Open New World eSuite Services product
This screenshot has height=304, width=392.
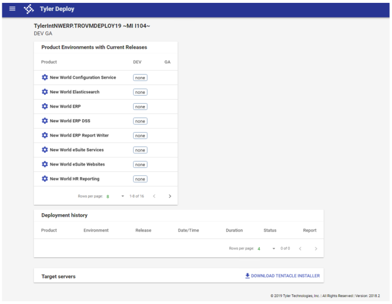(x=77, y=150)
